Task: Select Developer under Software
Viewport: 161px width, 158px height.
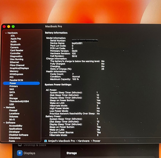Action: (x=14, y=132)
